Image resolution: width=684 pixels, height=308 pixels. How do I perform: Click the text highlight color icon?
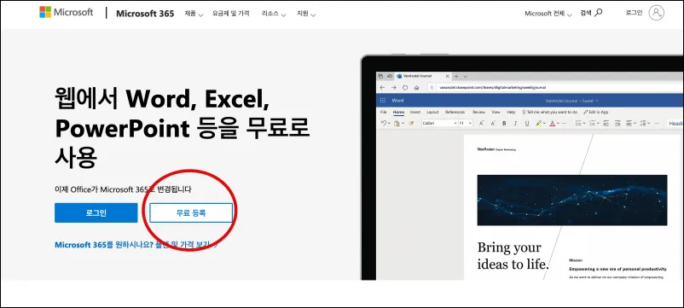pos(539,124)
